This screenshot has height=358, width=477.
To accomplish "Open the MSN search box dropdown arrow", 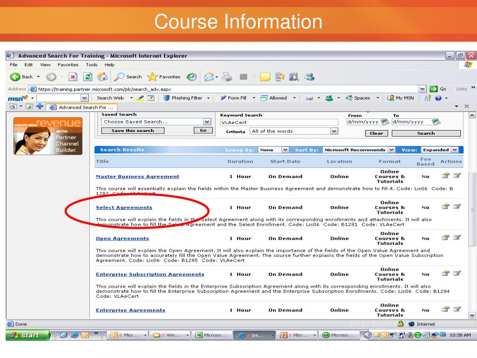I will coord(85,98).
